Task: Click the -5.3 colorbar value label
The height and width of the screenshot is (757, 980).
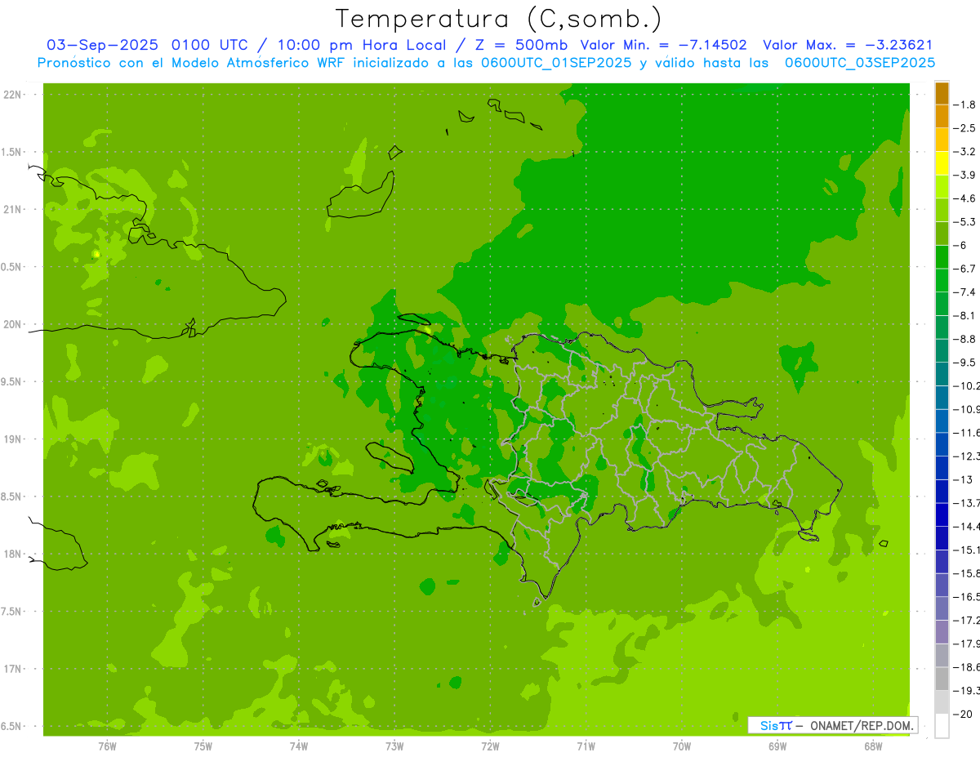Action: point(964,221)
